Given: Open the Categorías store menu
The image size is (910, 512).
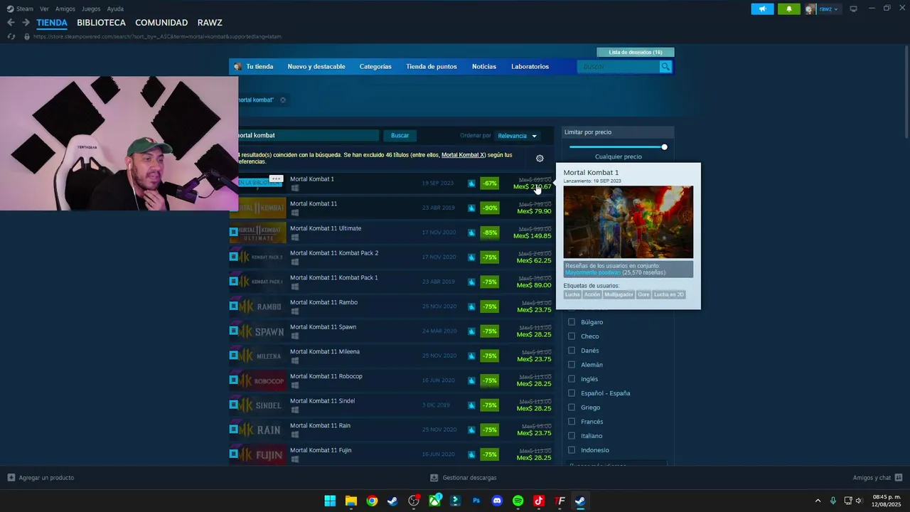Looking at the screenshot, I should pos(375,67).
